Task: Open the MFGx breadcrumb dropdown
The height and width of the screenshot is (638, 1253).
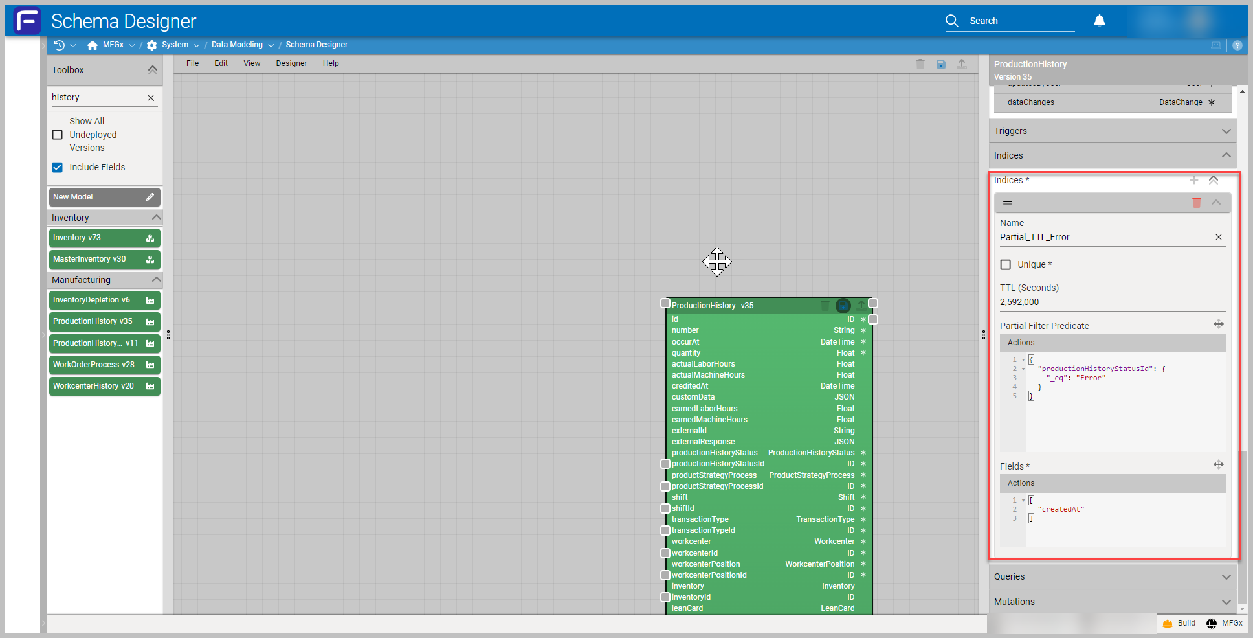Action: pyautogui.click(x=132, y=45)
